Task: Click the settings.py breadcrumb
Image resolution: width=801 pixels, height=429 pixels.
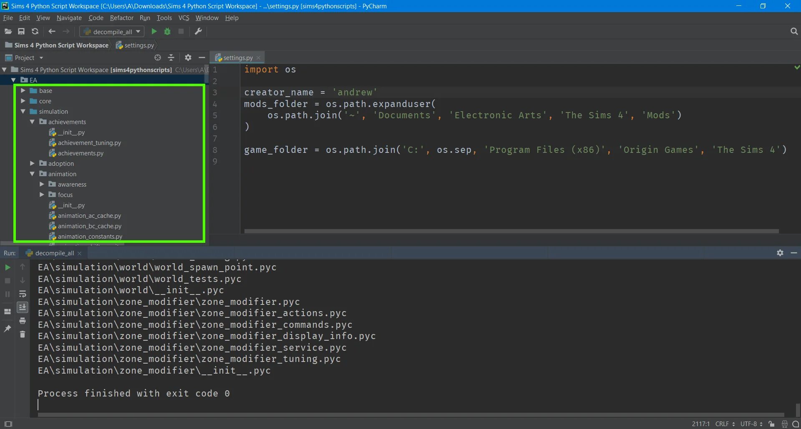Action: tap(135, 45)
